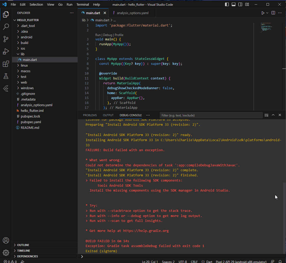Open additional panel views ellipsis

[x=148, y=115]
